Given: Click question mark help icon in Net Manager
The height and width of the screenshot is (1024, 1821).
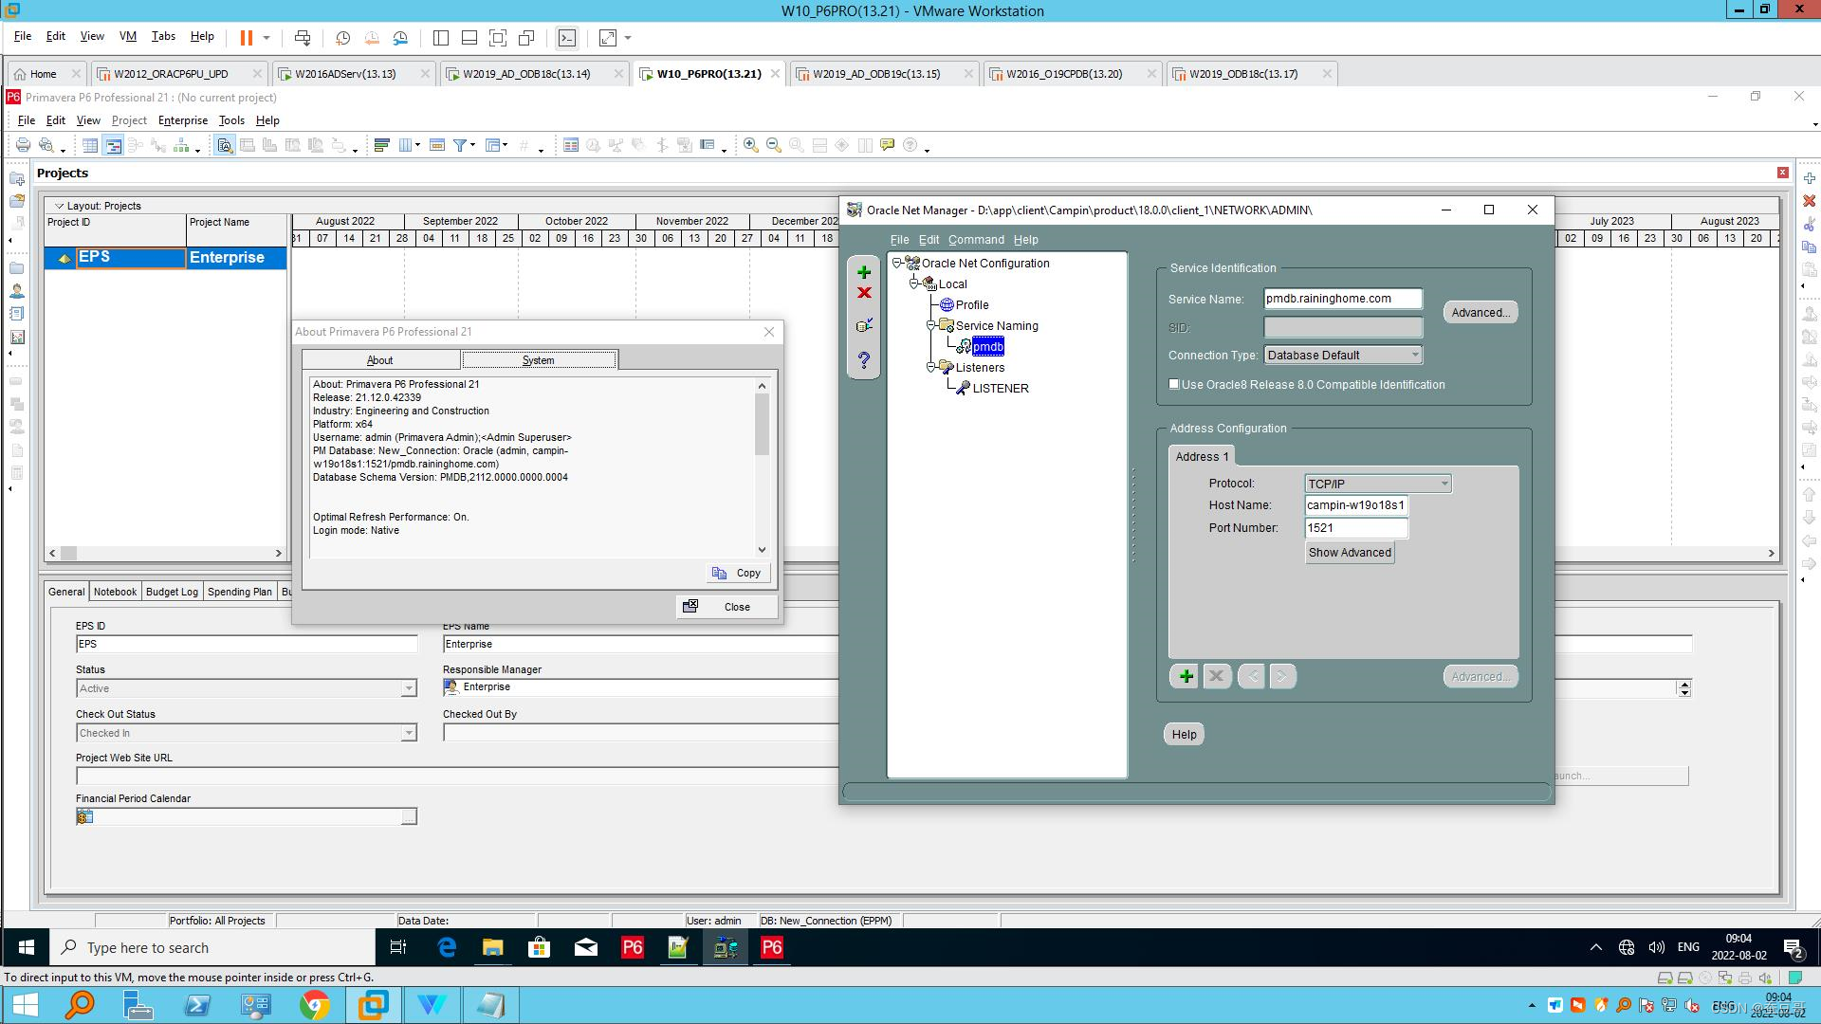Looking at the screenshot, I should [x=864, y=360].
